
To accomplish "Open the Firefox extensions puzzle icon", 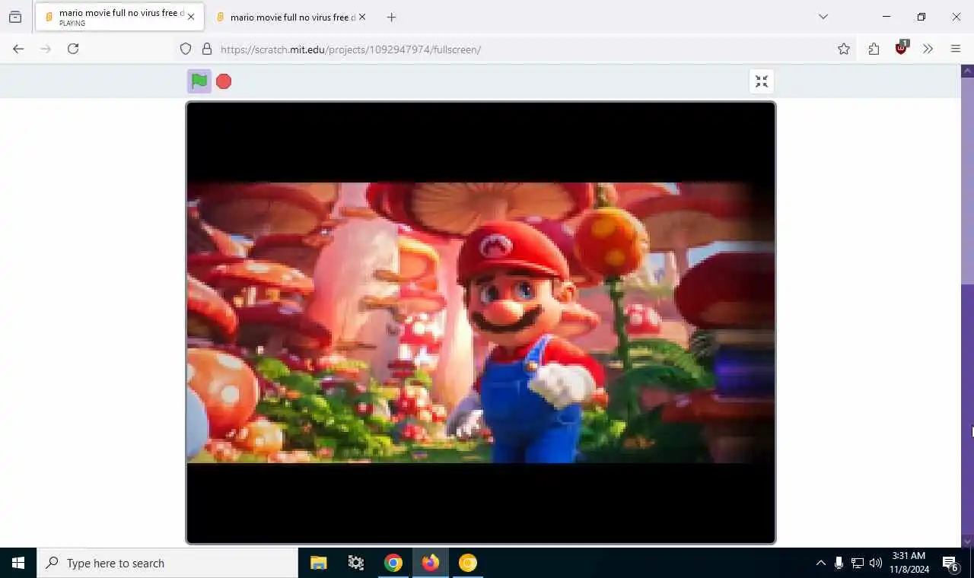I will pos(874,49).
